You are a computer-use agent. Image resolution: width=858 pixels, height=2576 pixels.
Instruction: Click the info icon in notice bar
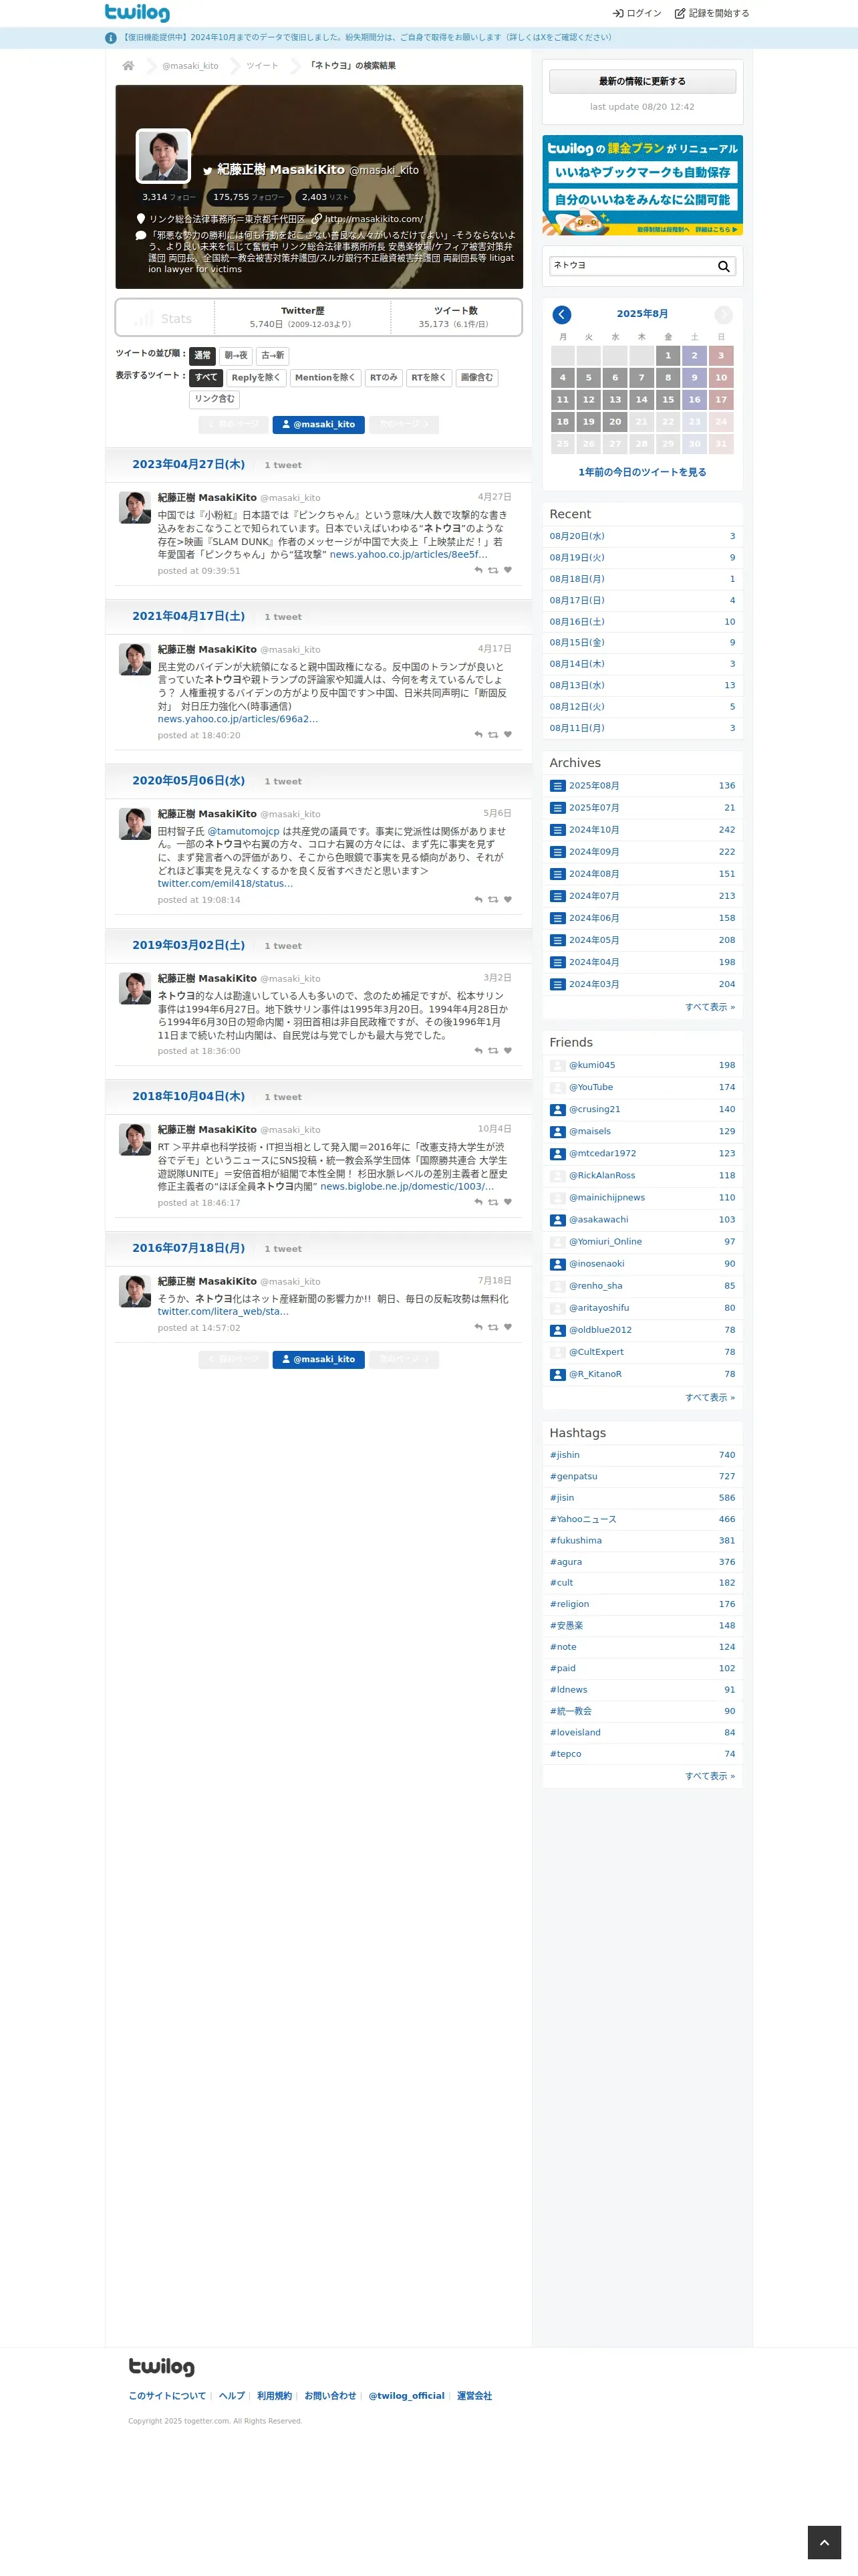[111, 38]
